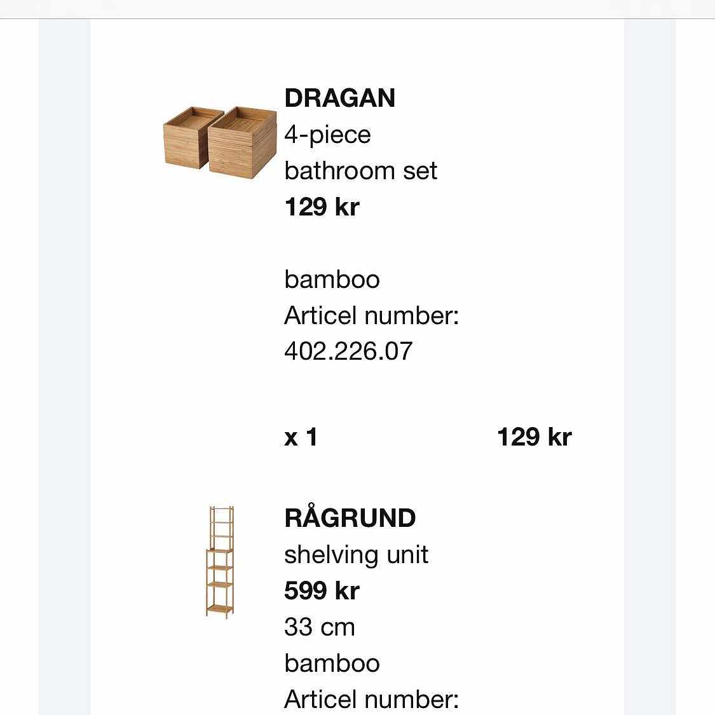
Task: Click the "bathroom set" description text
Action: coord(360,171)
